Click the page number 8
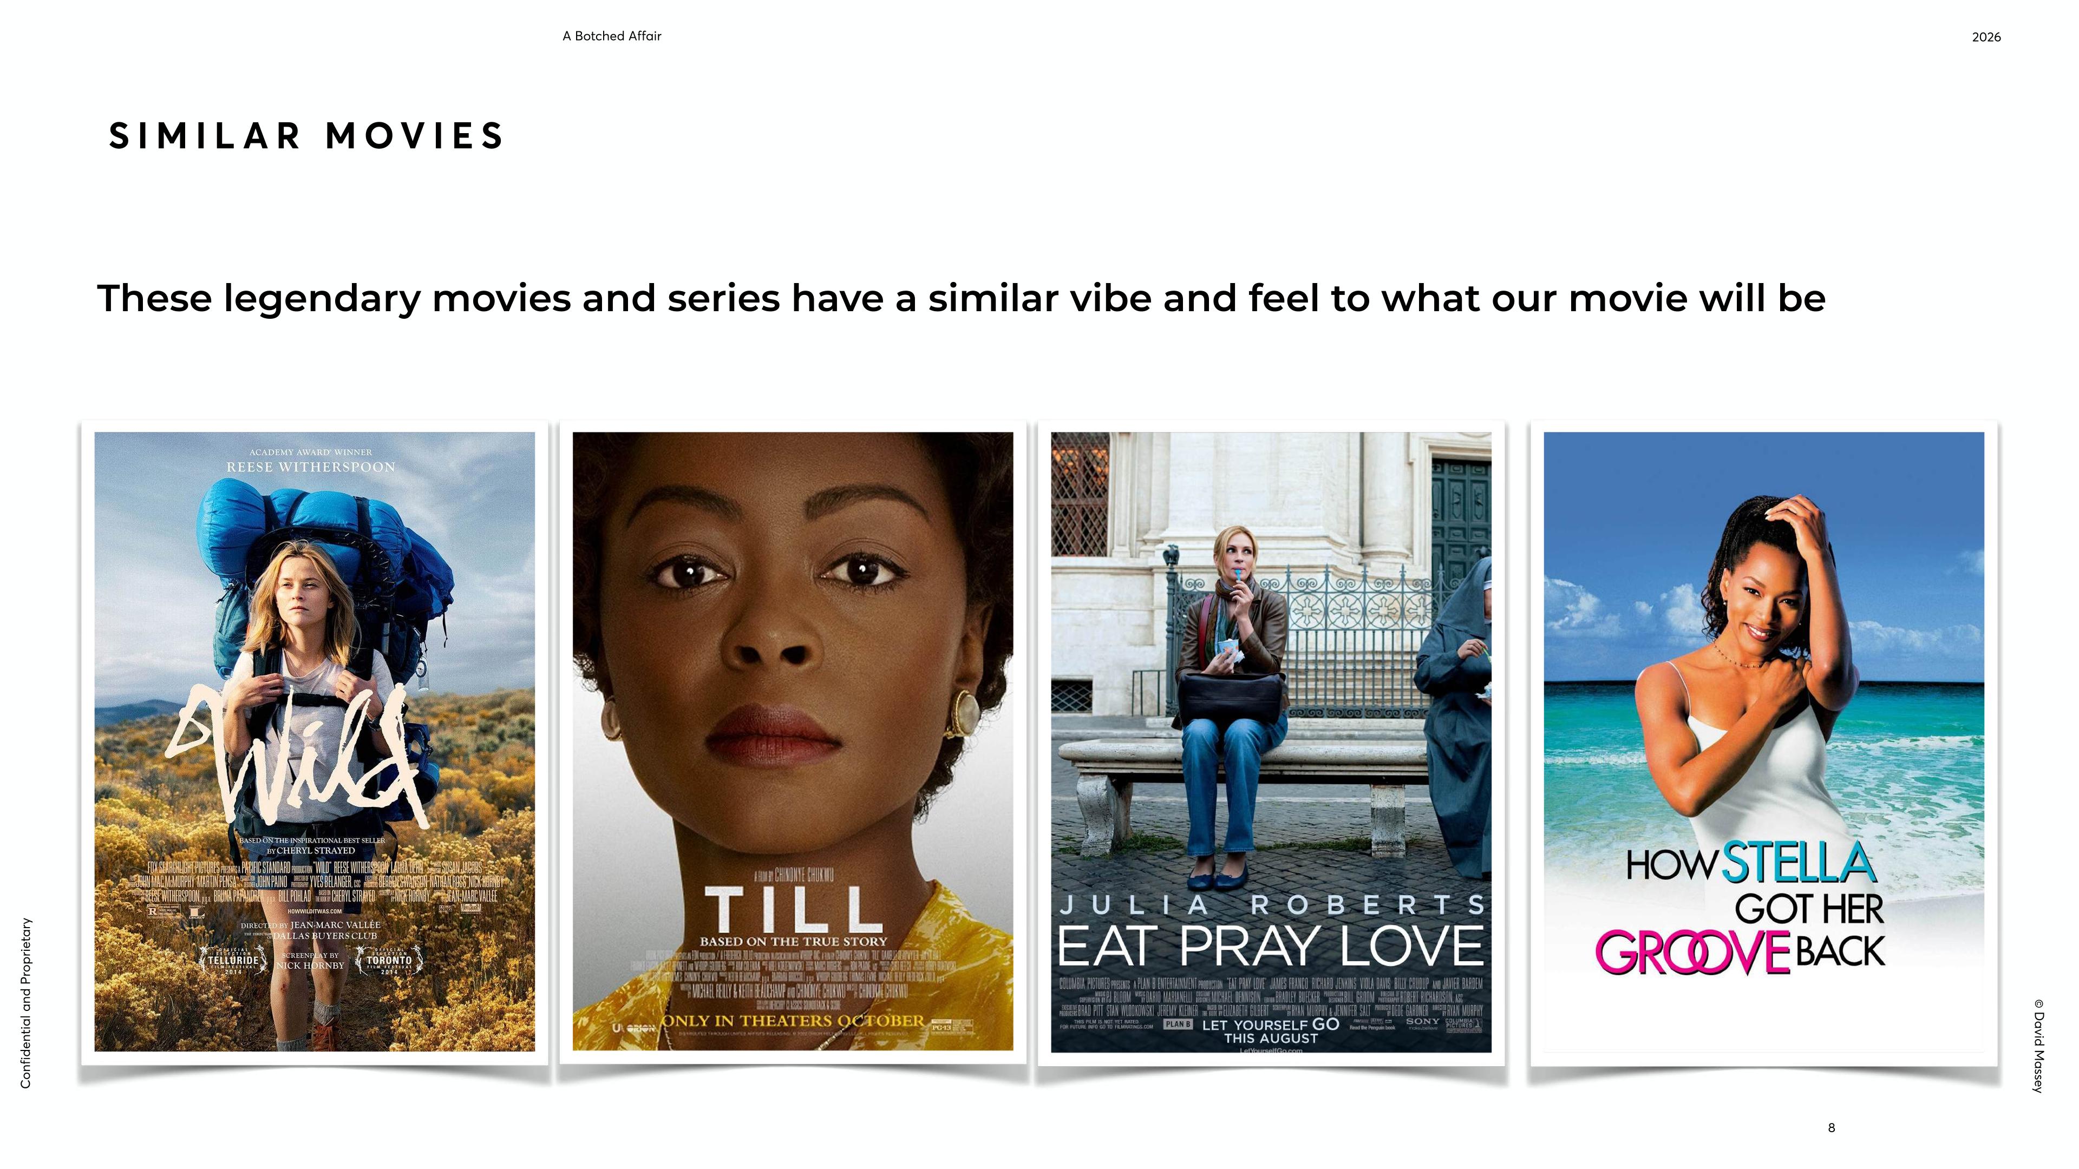The height and width of the screenshot is (1169, 2079). pyautogui.click(x=1831, y=1128)
